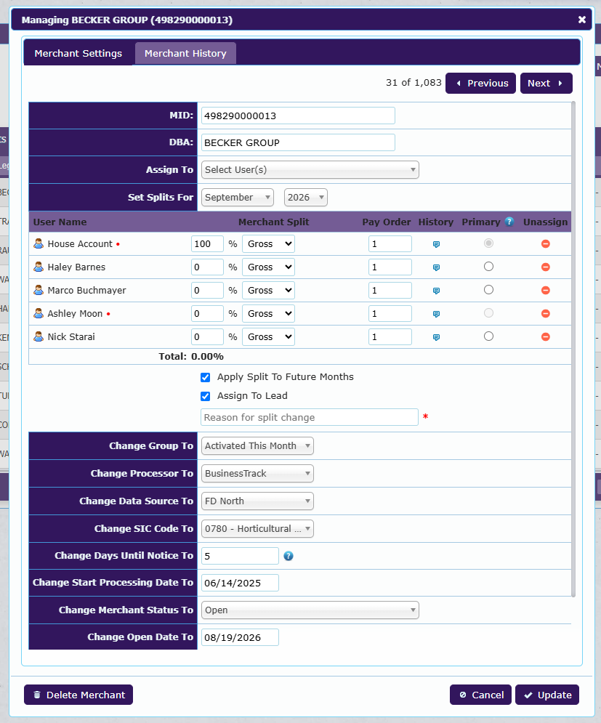Click Update to save changes
The width and height of the screenshot is (601, 723).
click(547, 695)
